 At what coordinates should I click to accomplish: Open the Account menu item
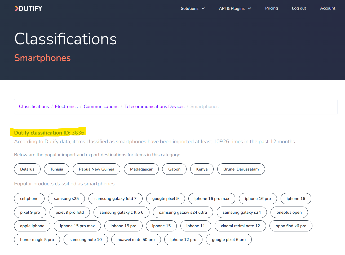(x=328, y=8)
